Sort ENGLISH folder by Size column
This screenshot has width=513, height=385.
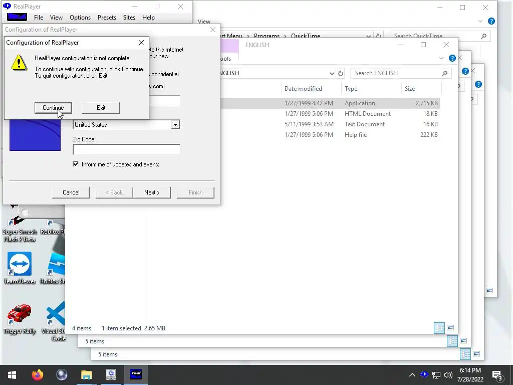(x=410, y=89)
